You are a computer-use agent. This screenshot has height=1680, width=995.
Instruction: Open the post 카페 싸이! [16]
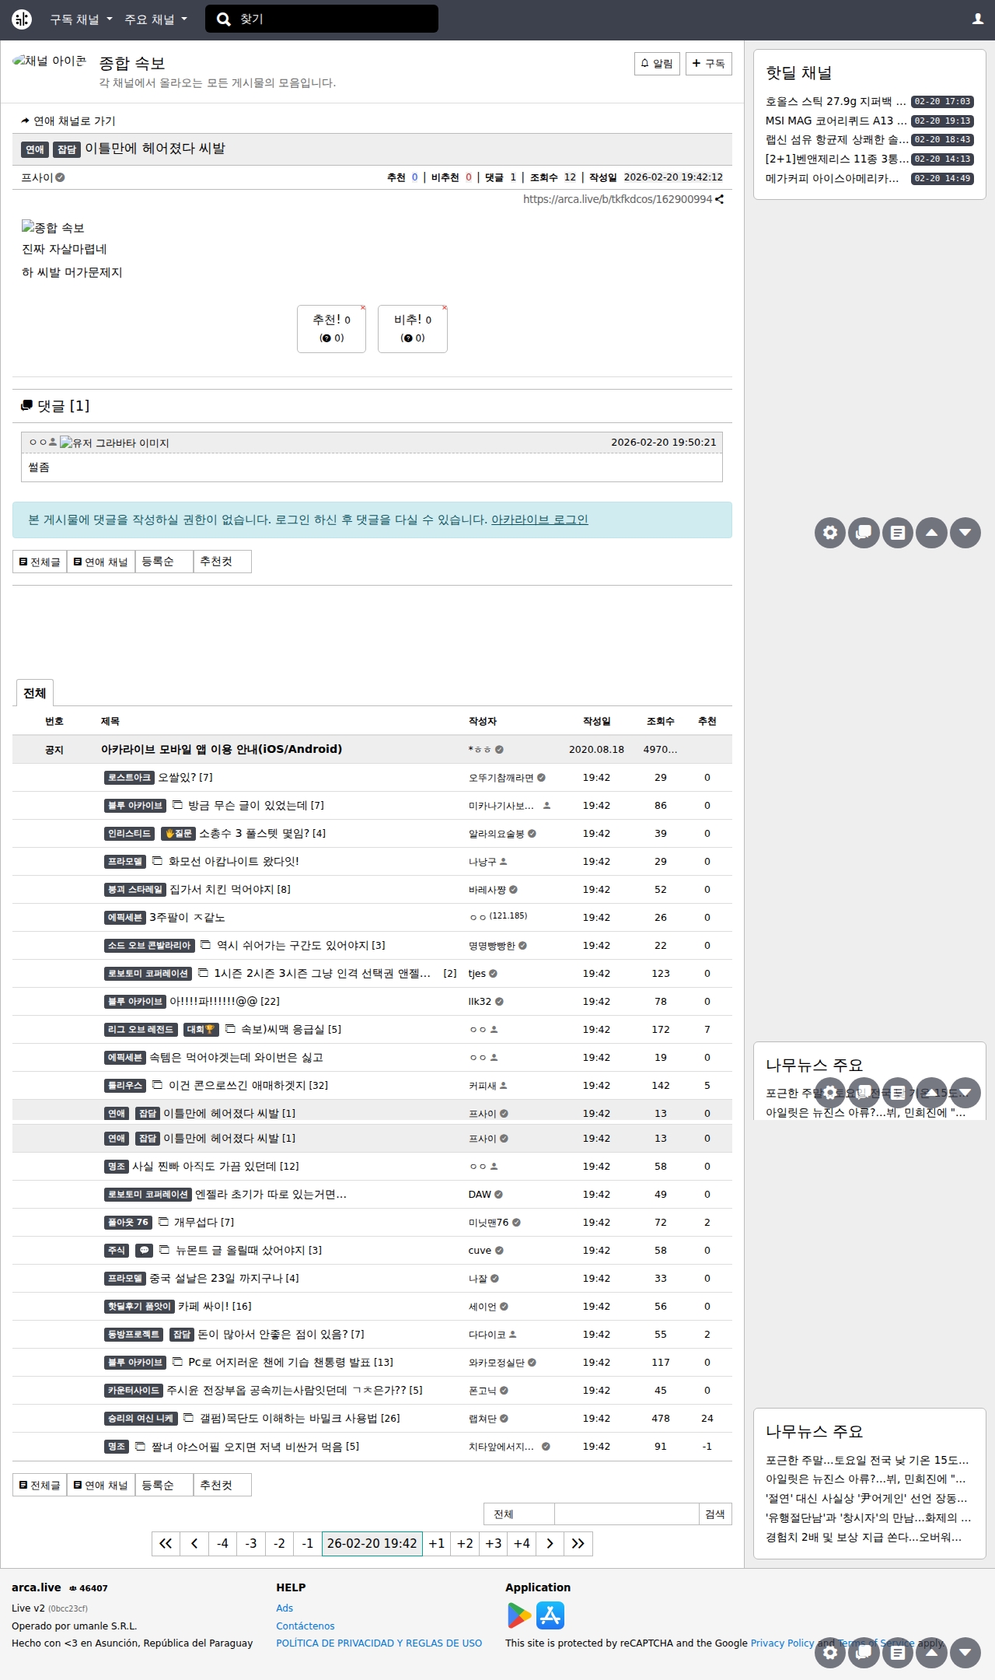[x=215, y=1306]
